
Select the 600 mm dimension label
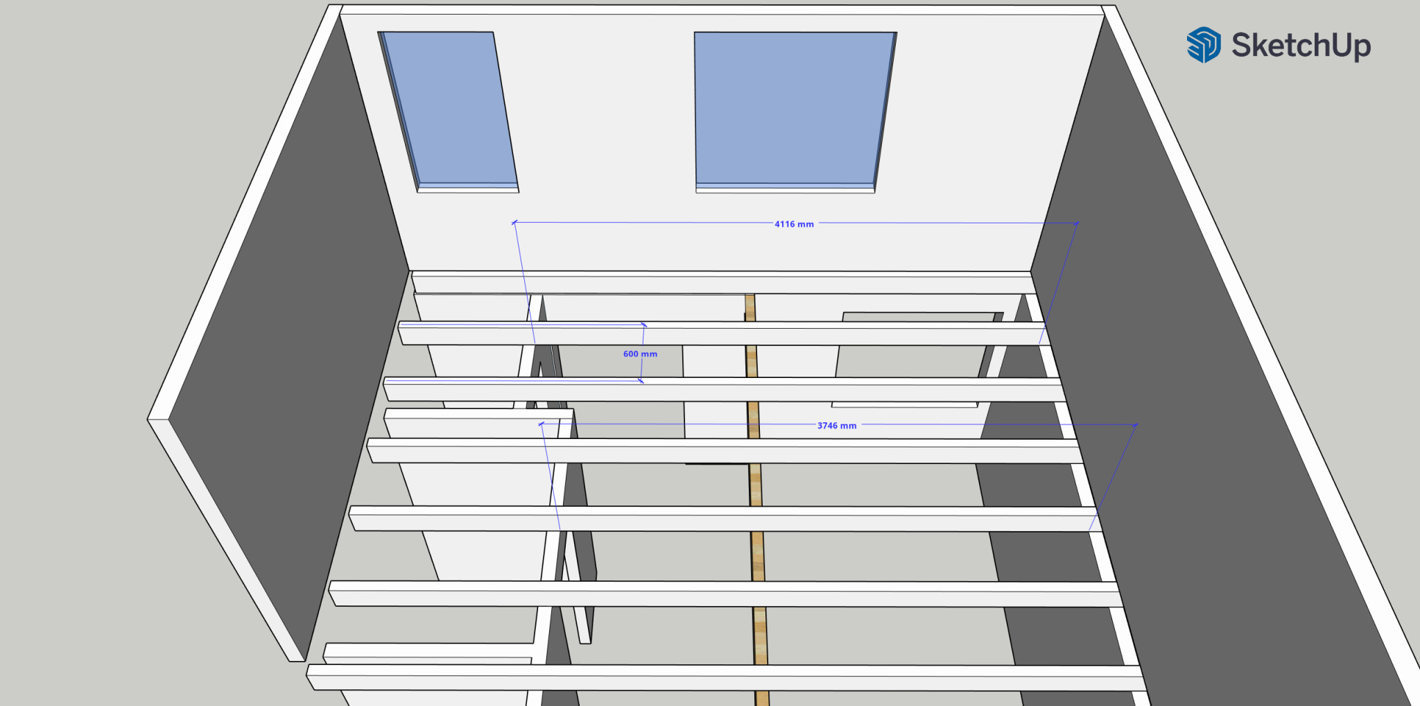pos(640,354)
